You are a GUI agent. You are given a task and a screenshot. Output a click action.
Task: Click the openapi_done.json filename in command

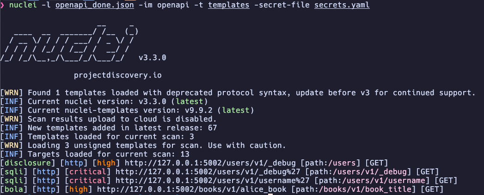[95, 6]
